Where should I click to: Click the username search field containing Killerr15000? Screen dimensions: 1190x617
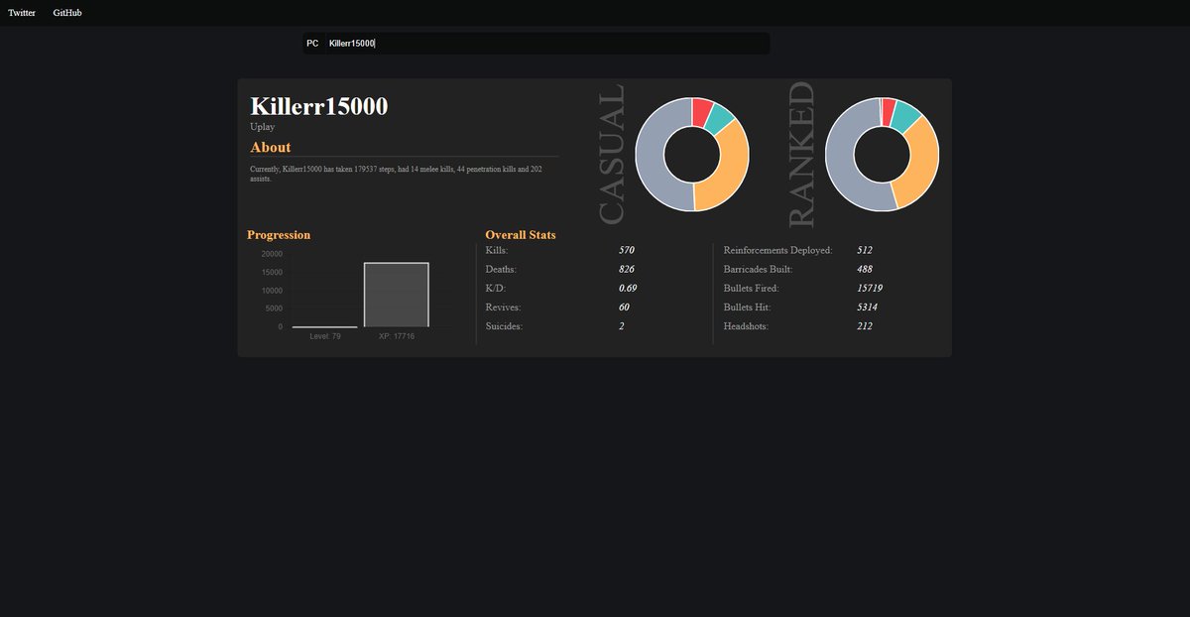tap(547, 44)
